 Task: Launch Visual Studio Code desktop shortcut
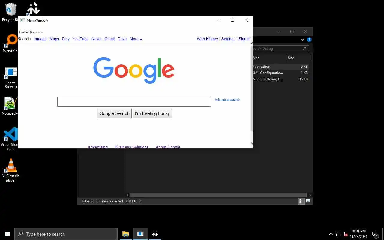click(10, 139)
